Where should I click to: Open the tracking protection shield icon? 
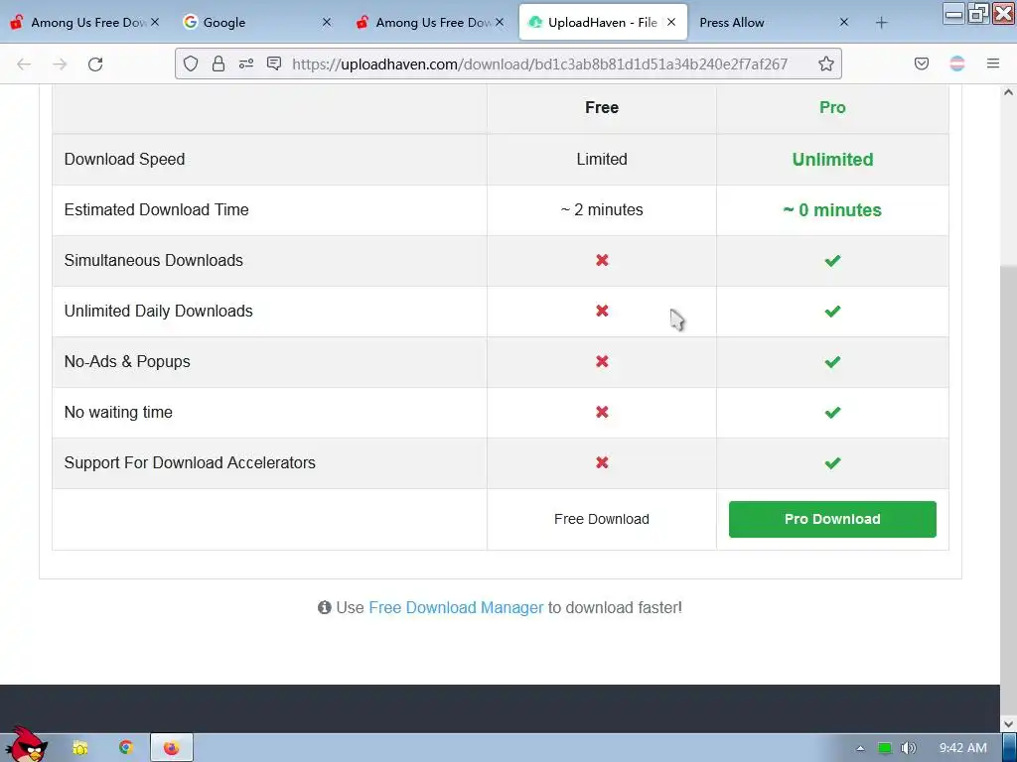point(190,63)
